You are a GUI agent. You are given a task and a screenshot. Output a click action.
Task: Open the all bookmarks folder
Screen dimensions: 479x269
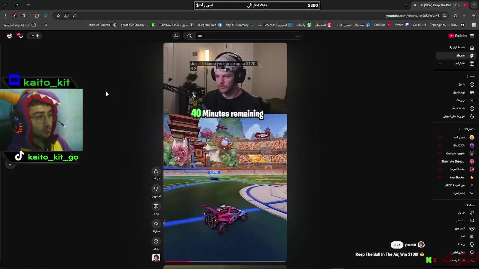(x=20, y=25)
